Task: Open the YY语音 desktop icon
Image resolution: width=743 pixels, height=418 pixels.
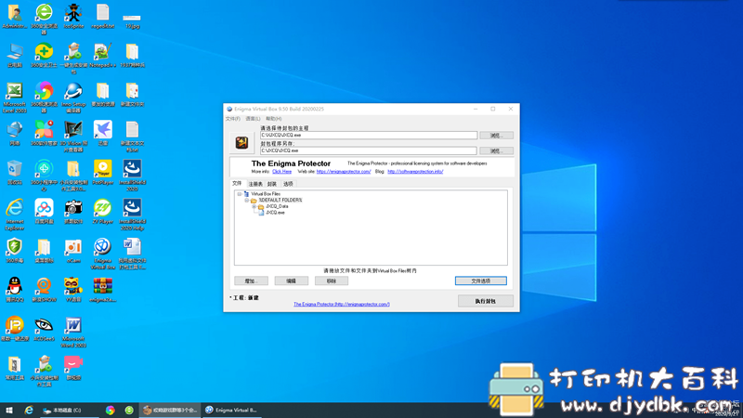Action: tap(73, 290)
